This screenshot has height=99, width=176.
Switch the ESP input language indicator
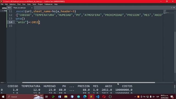[x=158, y=97]
